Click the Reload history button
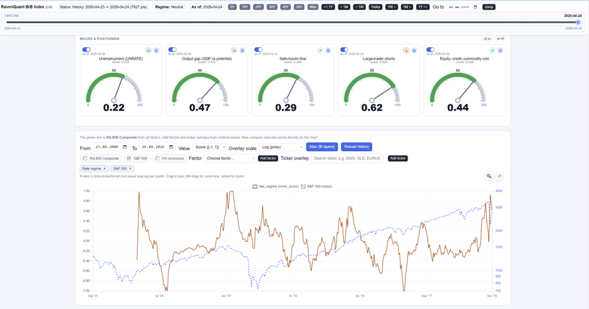Viewport: 589px width, 309px height. coord(356,147)
